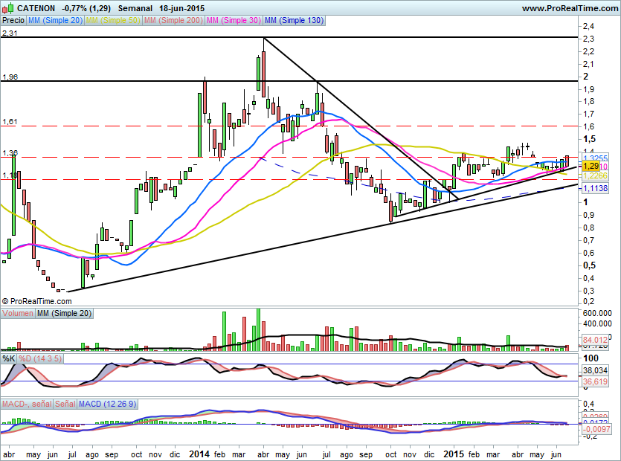Click the 1,29 current price tag on axis
The height and width of the screenshot is (461, 621).
coord(591,167)
